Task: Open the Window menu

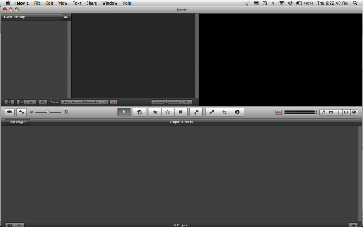Action: pos(109,3)
